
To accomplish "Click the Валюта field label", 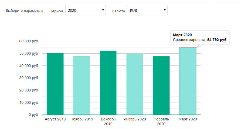I will [118, 11].
